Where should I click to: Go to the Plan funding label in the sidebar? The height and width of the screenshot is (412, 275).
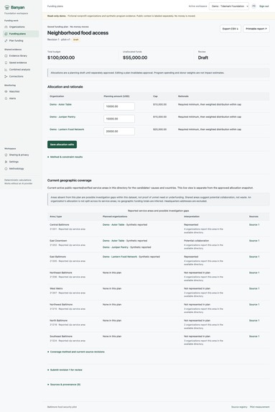pyautogui.click(x=16, y=40)
